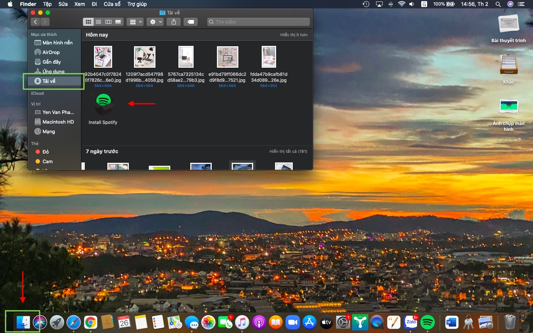Open Launchpad rocket icon in dock
This screenshot has height=333, width=533.
tap(57, 322)
